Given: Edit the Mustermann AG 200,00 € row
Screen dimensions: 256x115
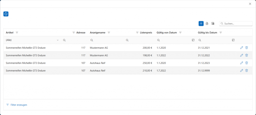Looking at the screenshot, I should pyautogui.click(x=241, y=48).
